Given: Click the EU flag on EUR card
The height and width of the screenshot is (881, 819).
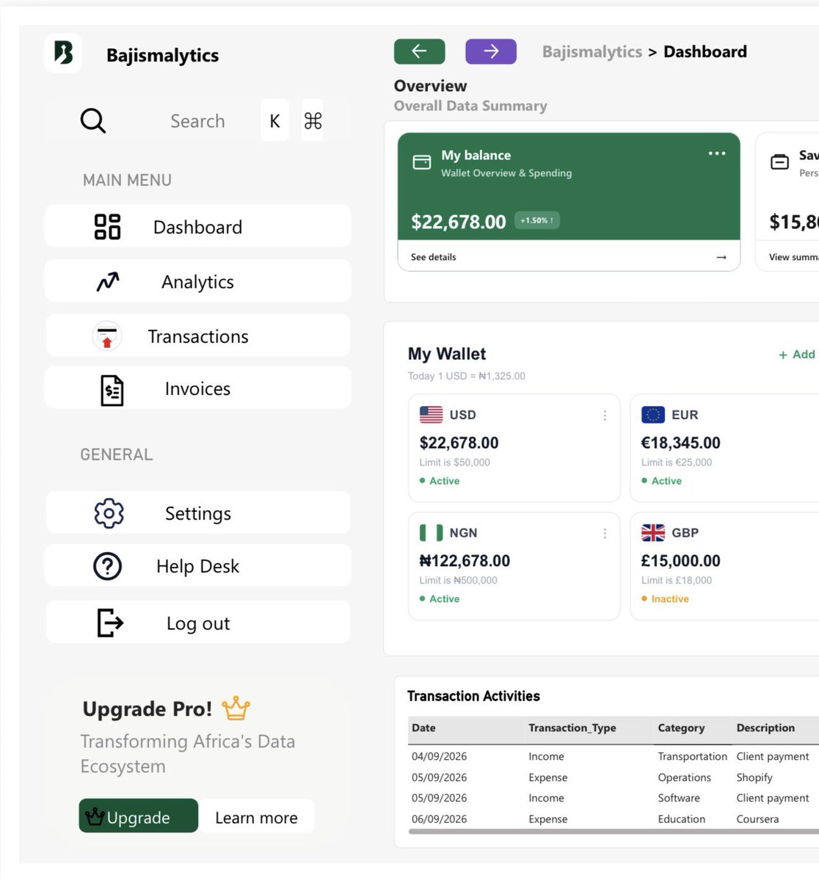Looking at the screenshot, I should point(653,415).
